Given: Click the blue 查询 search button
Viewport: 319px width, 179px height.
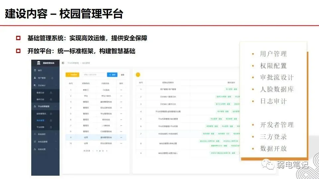Looking at the screenshot, I should (x=112, y=75).
